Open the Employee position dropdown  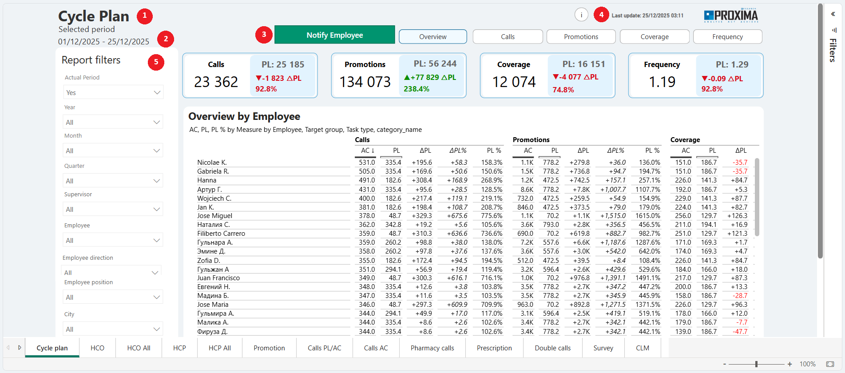click(113, 297)
